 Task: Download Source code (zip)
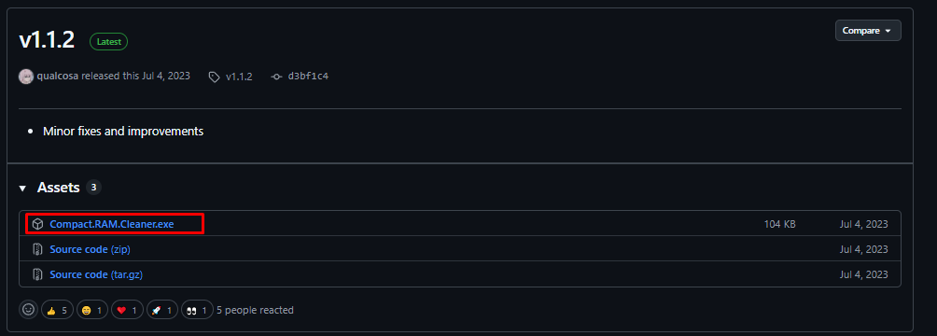(92, 249)
